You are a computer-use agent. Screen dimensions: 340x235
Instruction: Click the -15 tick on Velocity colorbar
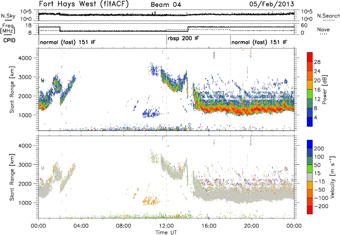click(320, 182)
